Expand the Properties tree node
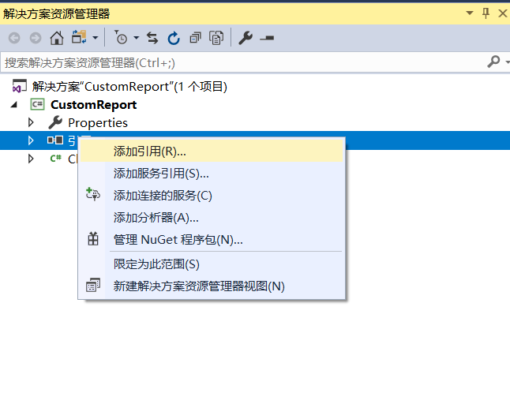This screenshot has width=510, height=404. (32, 122)
